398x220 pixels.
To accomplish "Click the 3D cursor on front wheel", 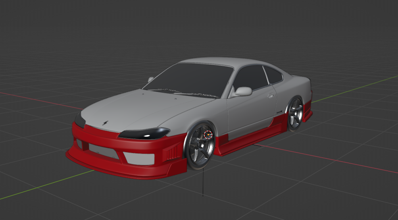I will (x=208, y=134).
